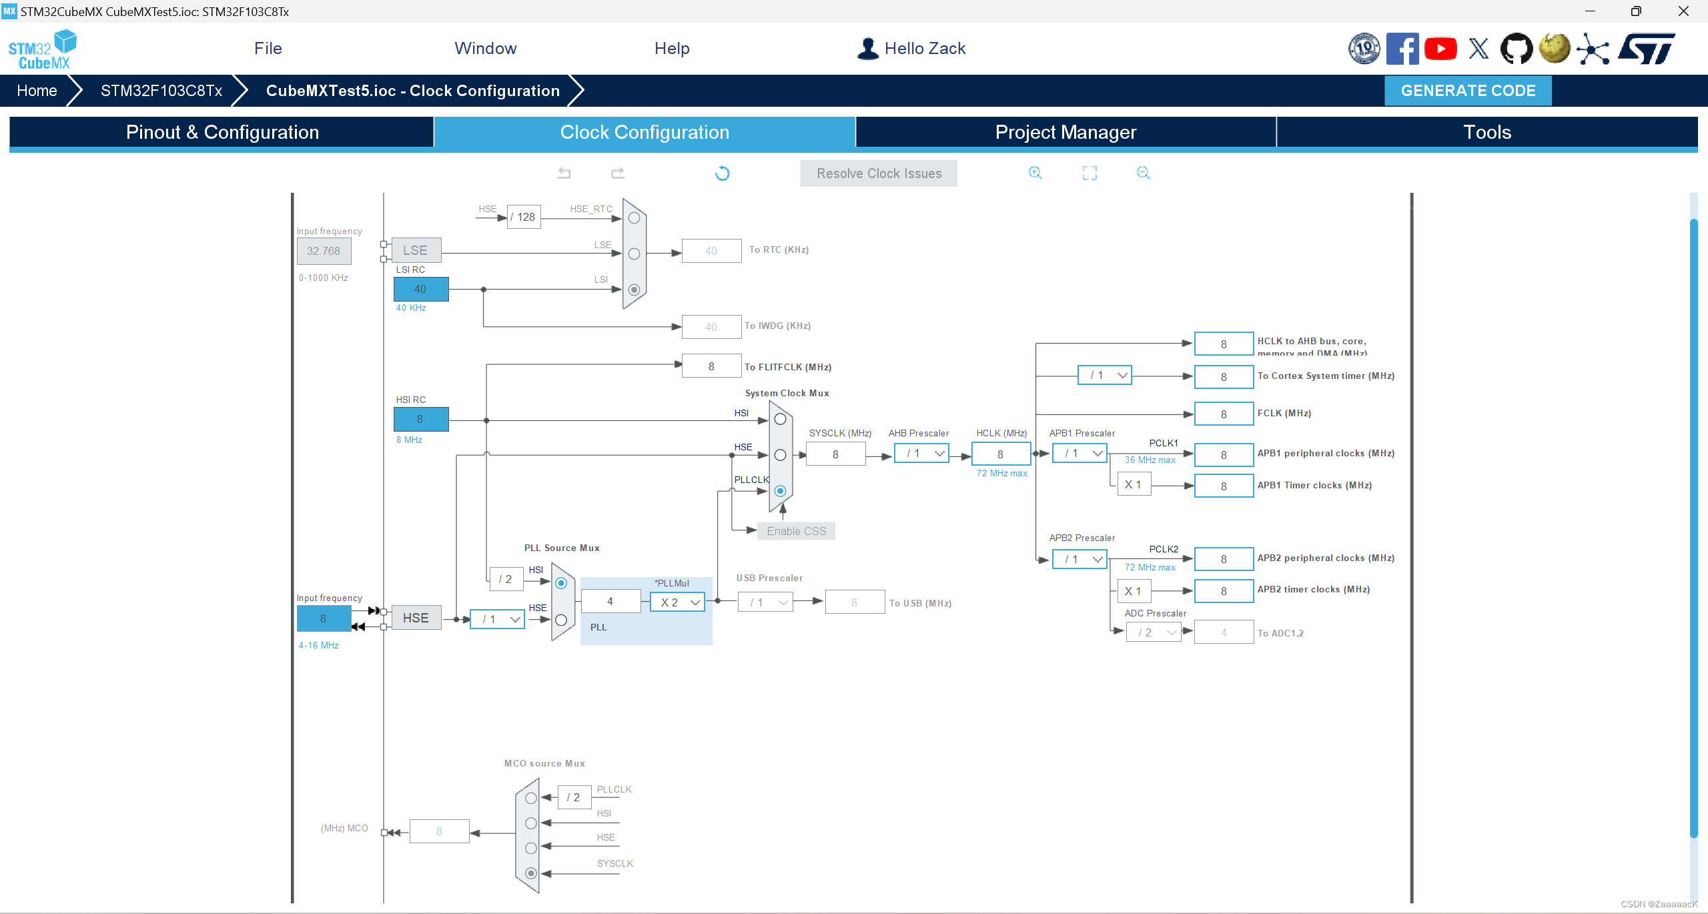Open the AHB Prescaler dropdown
This screenshot has width=1708, height=914.
(x=921, y=454)
